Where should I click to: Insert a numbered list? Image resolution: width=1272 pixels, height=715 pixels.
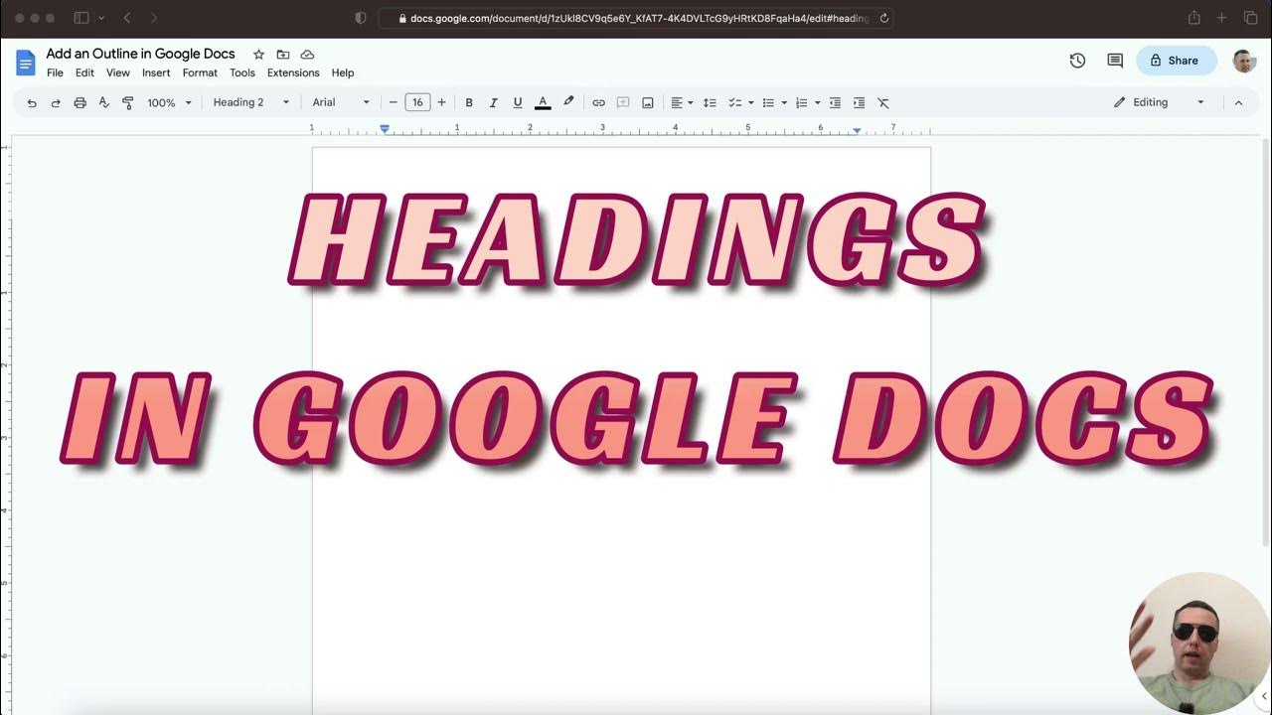[802, 102]
